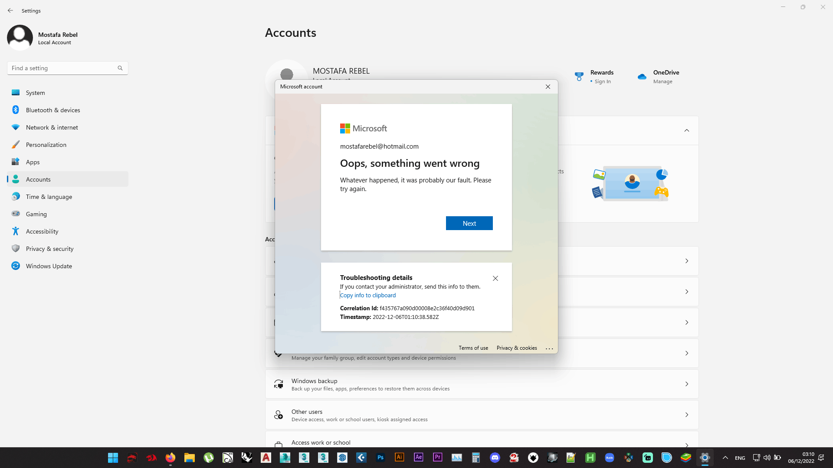Open System settings category
833x468 pixels.
pos(68,93)
